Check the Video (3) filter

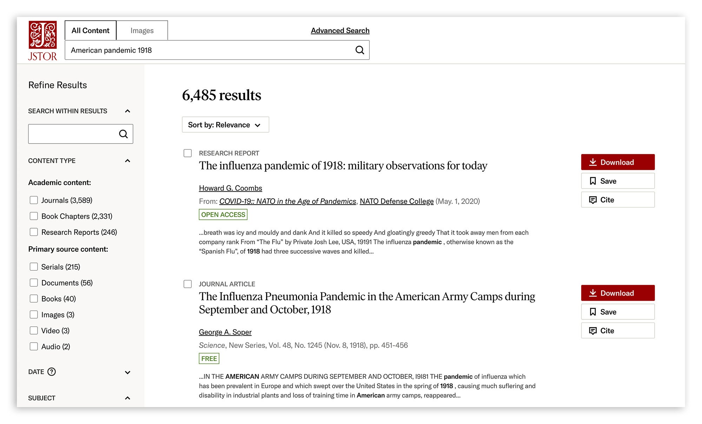(34, 331)
